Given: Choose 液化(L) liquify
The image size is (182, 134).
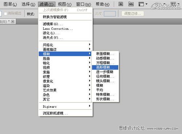Looking at the screenshot, I should pyautogui.click(x=66, y=33).
